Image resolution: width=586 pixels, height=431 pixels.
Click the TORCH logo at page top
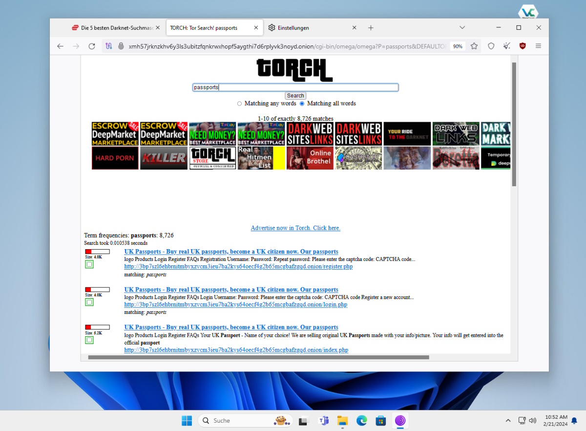click(x=295, y=70)
